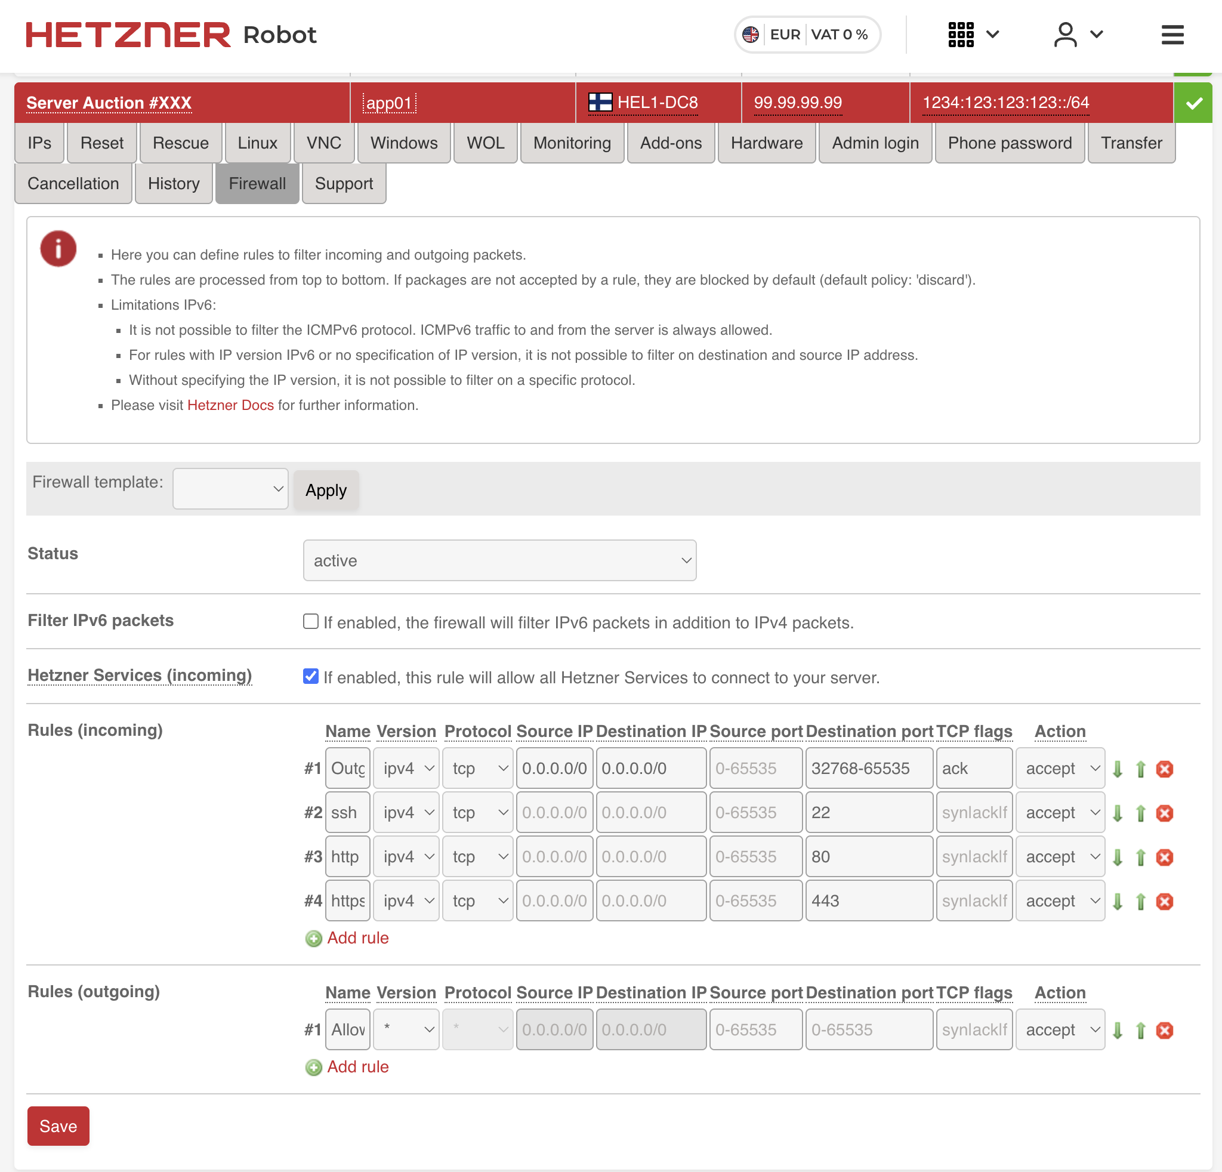Move the ssh rule down using green arrow
1222x1172 pixels.
pos(1117,813)
